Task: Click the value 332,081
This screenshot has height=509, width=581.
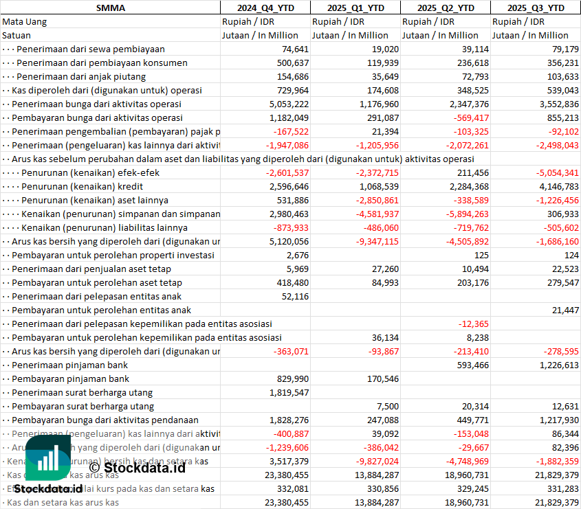Action: 293,488
